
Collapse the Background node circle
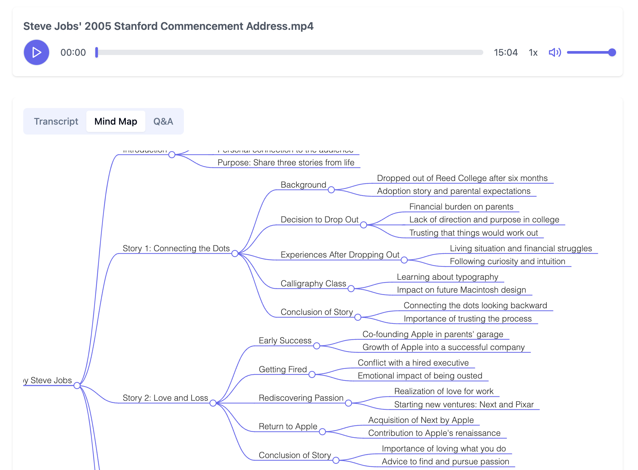(331, 190)
